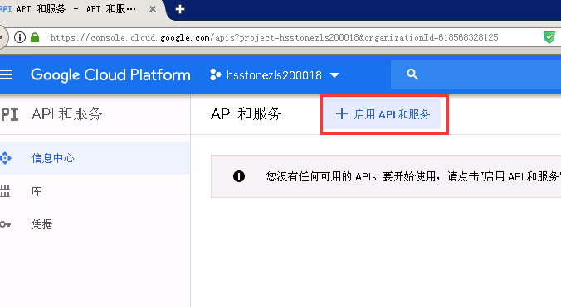Click the 信息中心 dashboard icon
This screenshot has width=561, height=307.
coord(6,158)
